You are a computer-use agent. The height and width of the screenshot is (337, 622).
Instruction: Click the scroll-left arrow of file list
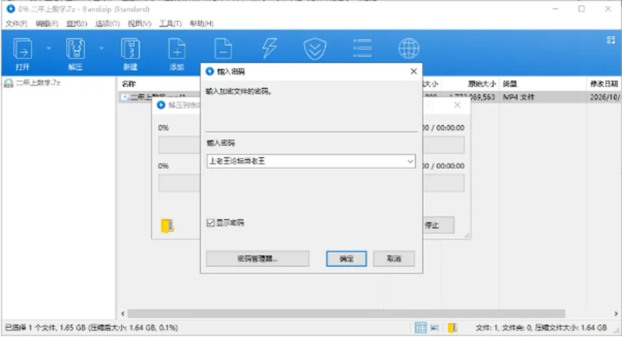(x=122, y=314)
